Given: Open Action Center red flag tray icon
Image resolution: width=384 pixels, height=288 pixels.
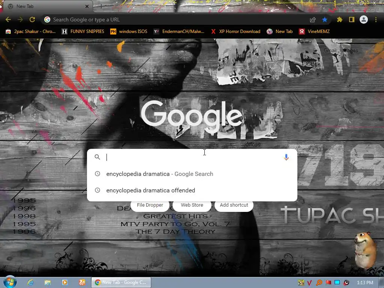Looking at the screenshot, I should coord(328,283).
